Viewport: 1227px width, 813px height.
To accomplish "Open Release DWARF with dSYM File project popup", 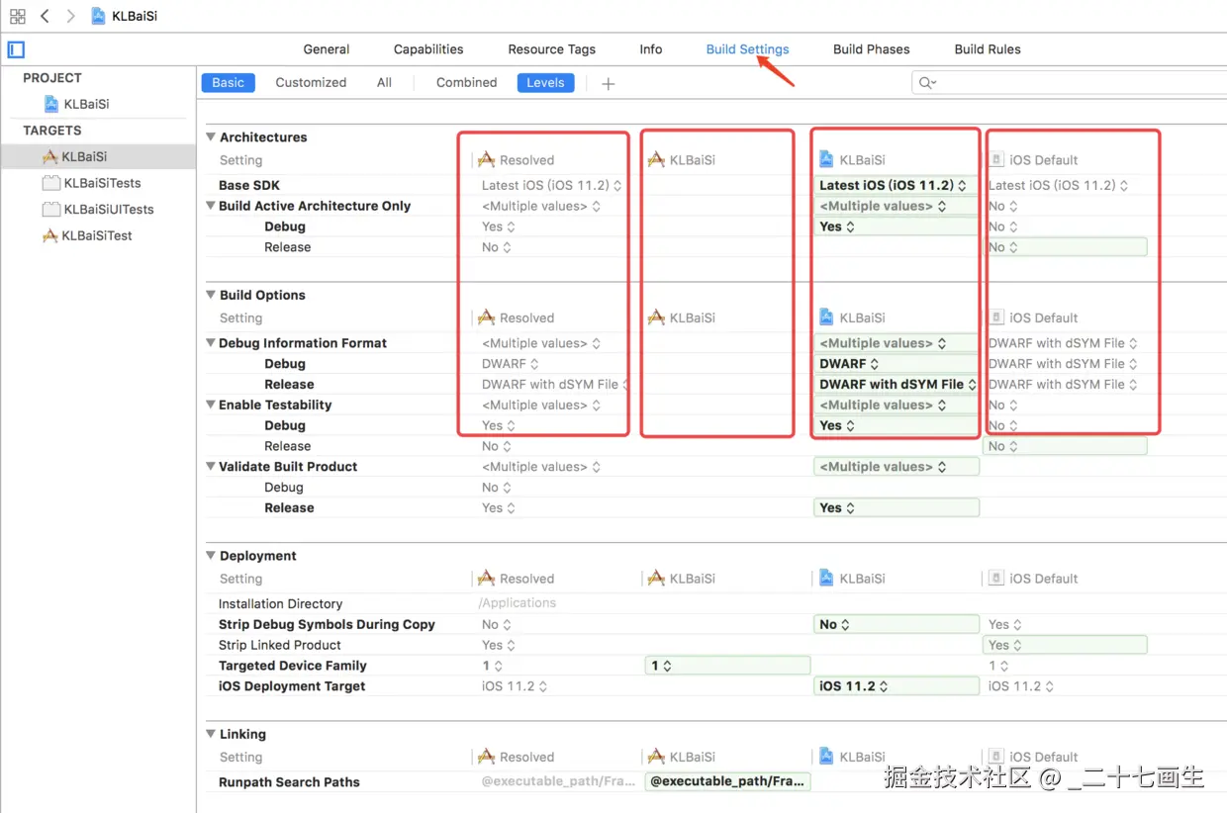I will point(896,385).
